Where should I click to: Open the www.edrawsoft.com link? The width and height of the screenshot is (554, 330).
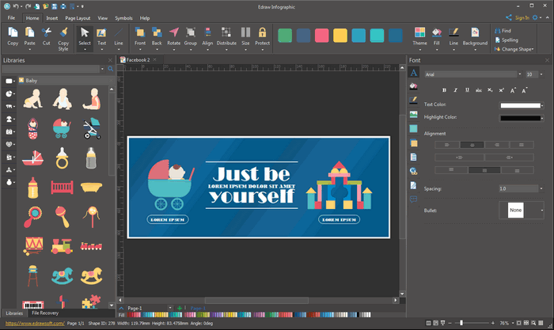pos(31,323)
